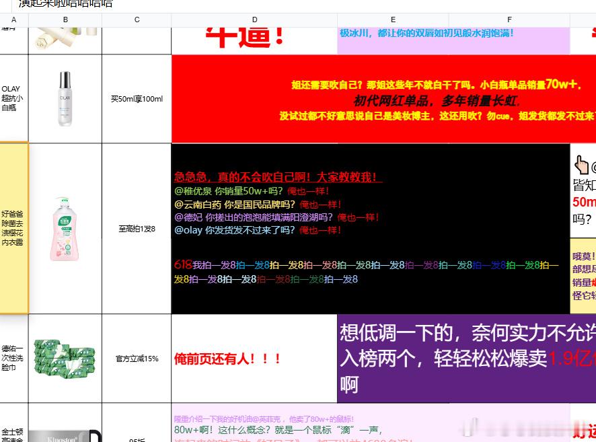Select the 金士顿 product name cell
Screen dimensions: 596x442
(14, 422)
